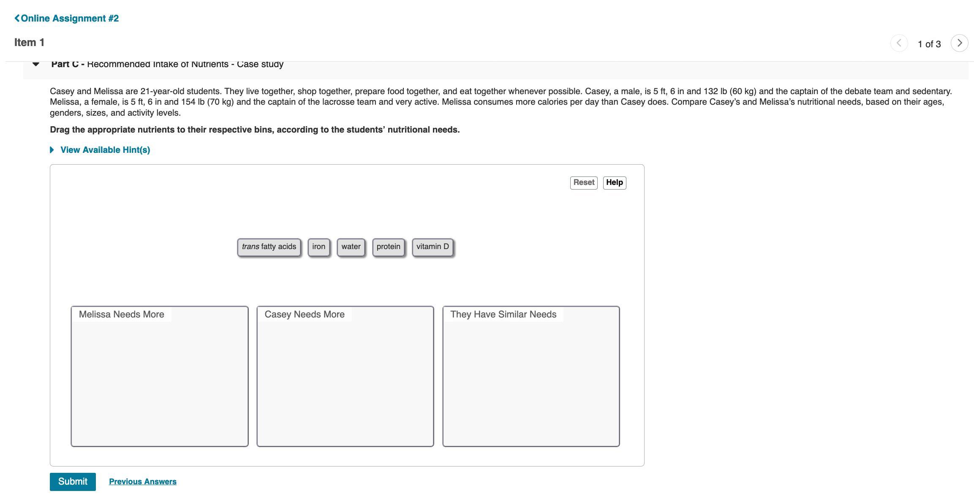Go to the previous item arrow
This screenshot has height=499, width=974.
tap(899, 43)
